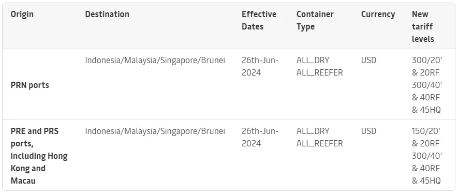Viewport: 458px width, 194px height.
Task: Select the second row 26th-Jun-2024 date
Action: click(260, 137)
